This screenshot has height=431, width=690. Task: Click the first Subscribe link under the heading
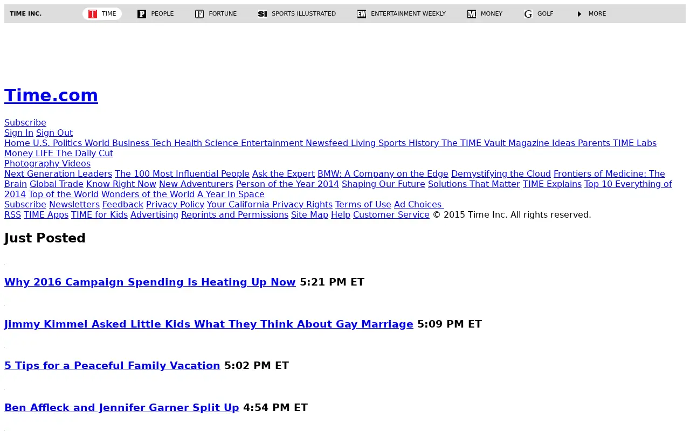pos(25,123)
